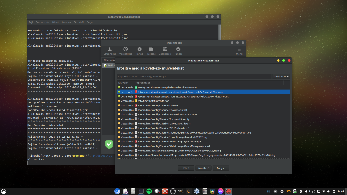Open OBS Studio from the taskbar
This screenshot has width=347, height=195.
[173, 191]
